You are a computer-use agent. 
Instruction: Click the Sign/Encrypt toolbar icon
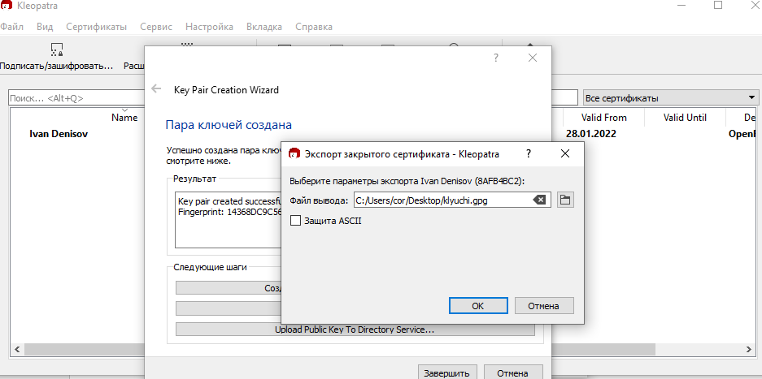(57, 50)
